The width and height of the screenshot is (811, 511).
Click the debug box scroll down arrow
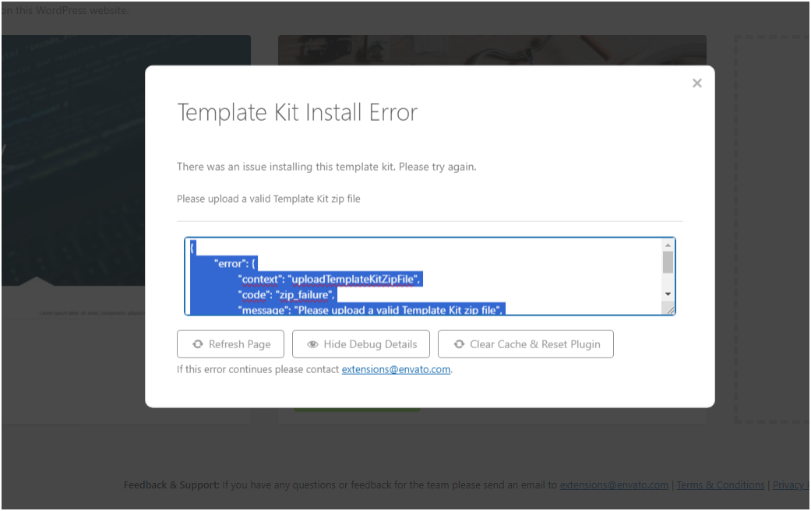668,294
